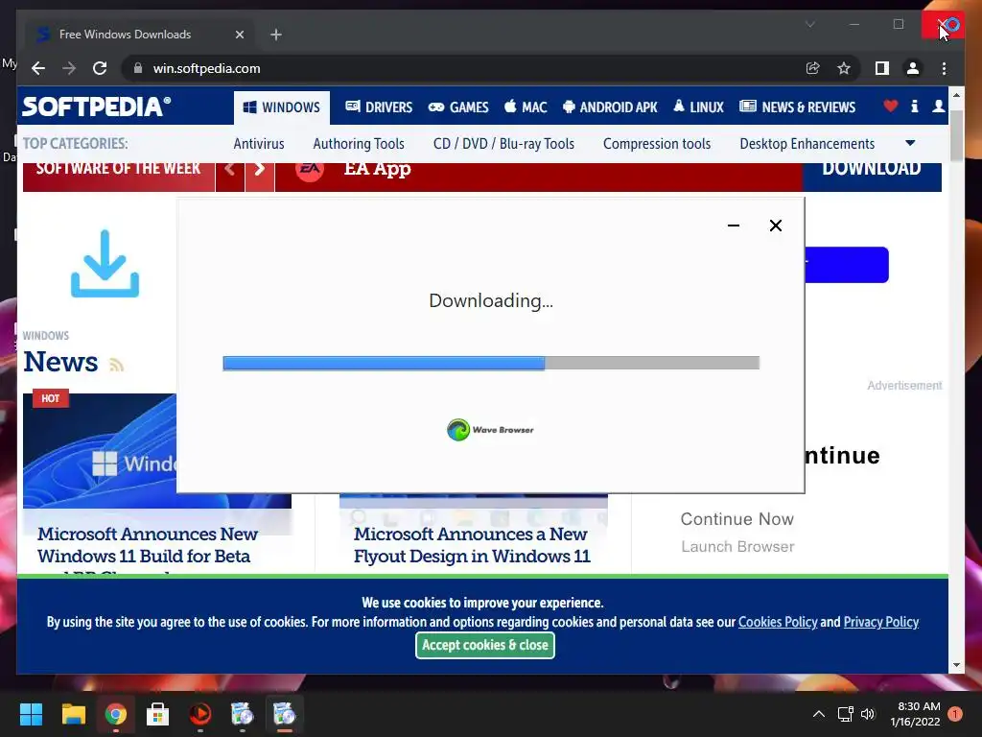
Task: Share this page icon in address bar
Action: 812,68
